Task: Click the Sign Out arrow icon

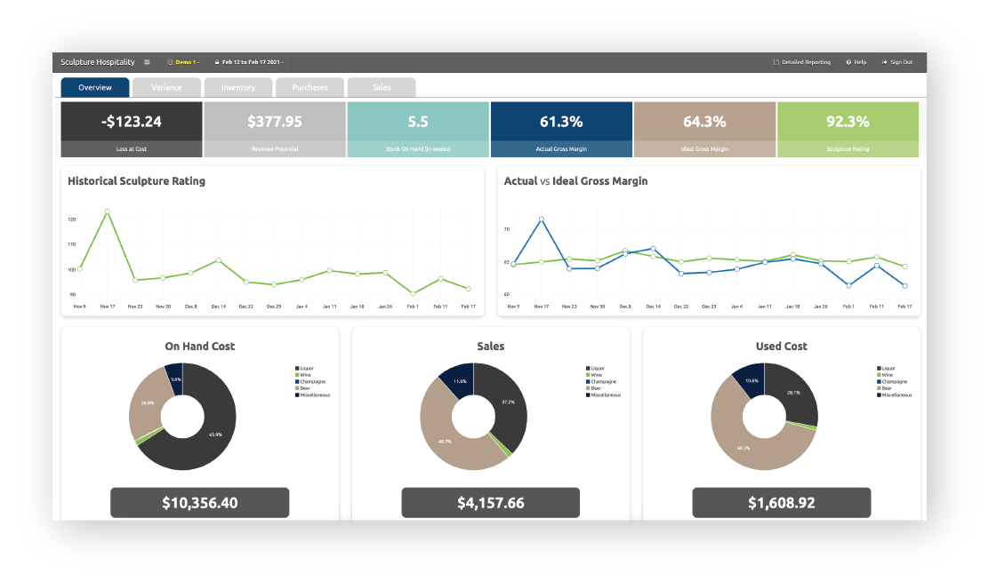Action: pyautogui.click(x=885, y=62)
